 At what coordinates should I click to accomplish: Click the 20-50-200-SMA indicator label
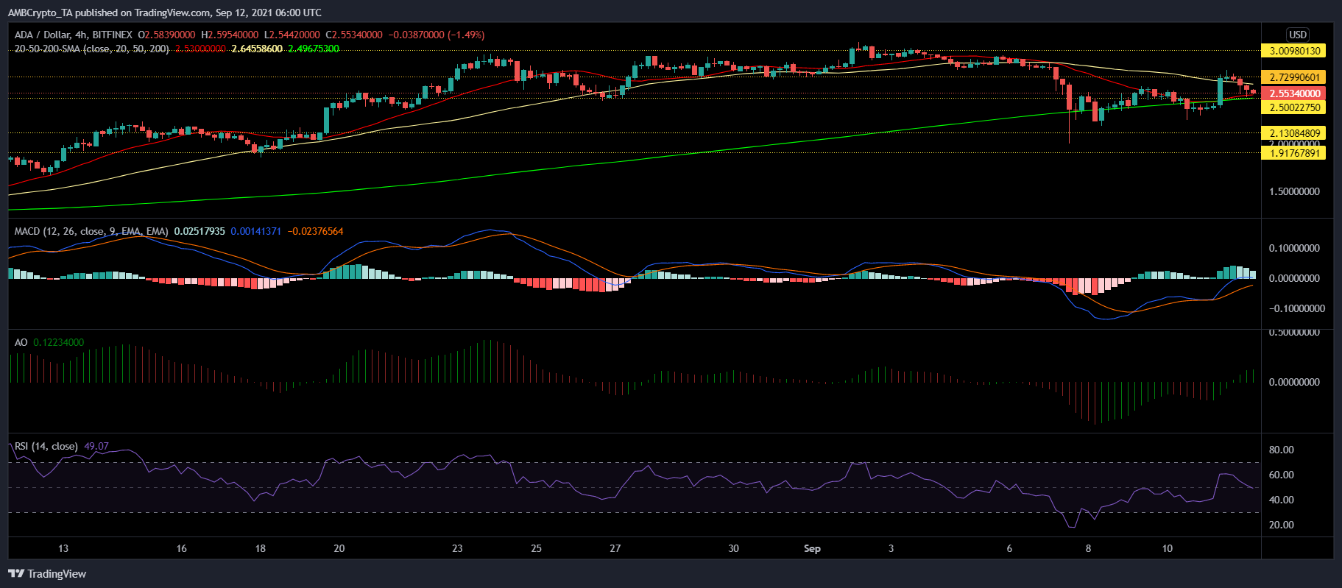[92, 49]
